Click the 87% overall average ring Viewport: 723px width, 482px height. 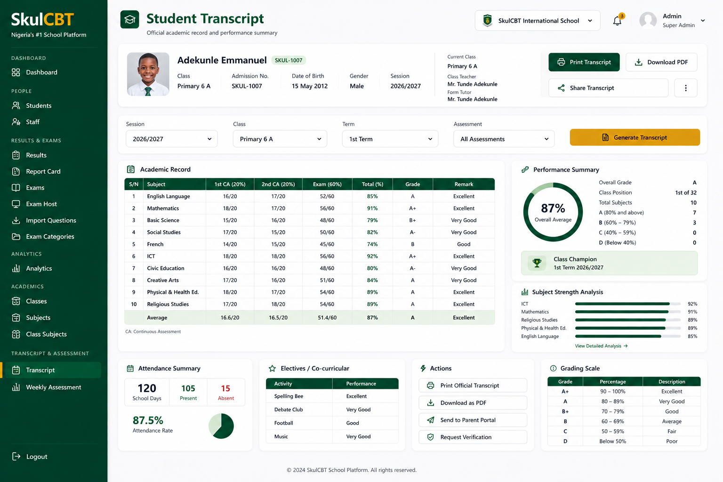[553, 212]
